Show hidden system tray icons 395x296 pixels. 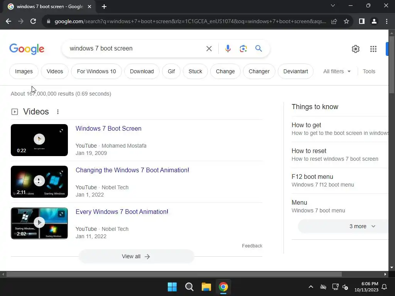311,287
